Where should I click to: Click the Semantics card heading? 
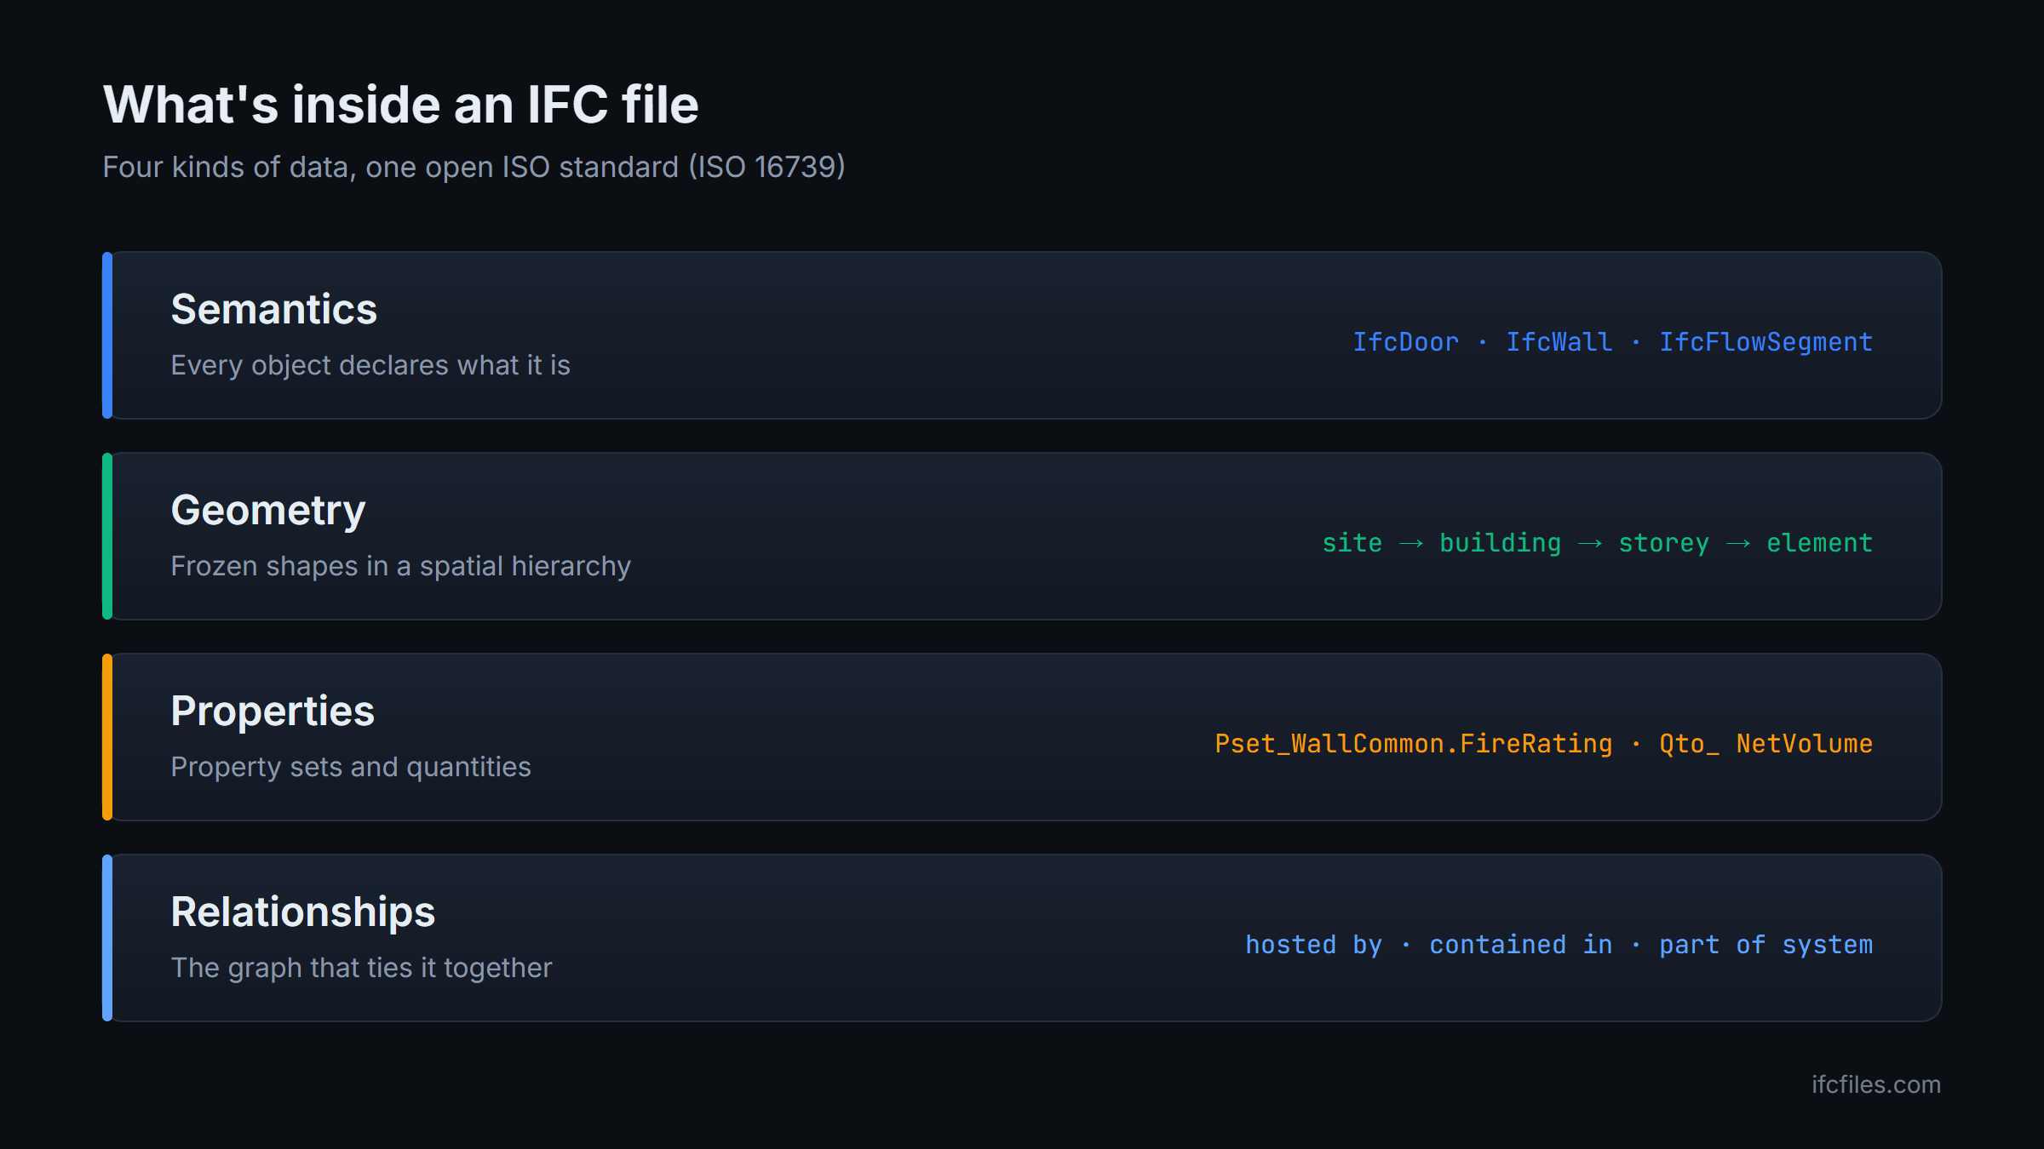click(x=273, y=309)
